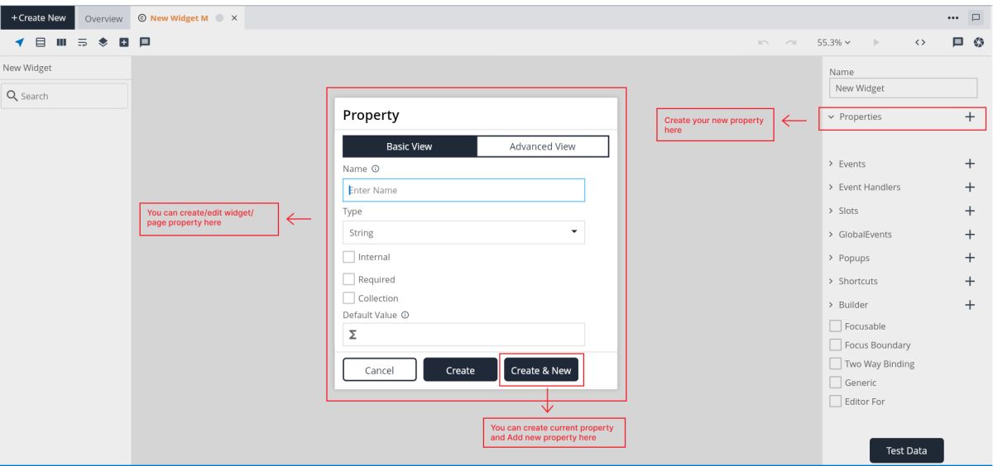Image resolution: width=993 pixels, height=466 pixels.
Task: Enable the Required checkbox
Action: click(x=348, y=279)
